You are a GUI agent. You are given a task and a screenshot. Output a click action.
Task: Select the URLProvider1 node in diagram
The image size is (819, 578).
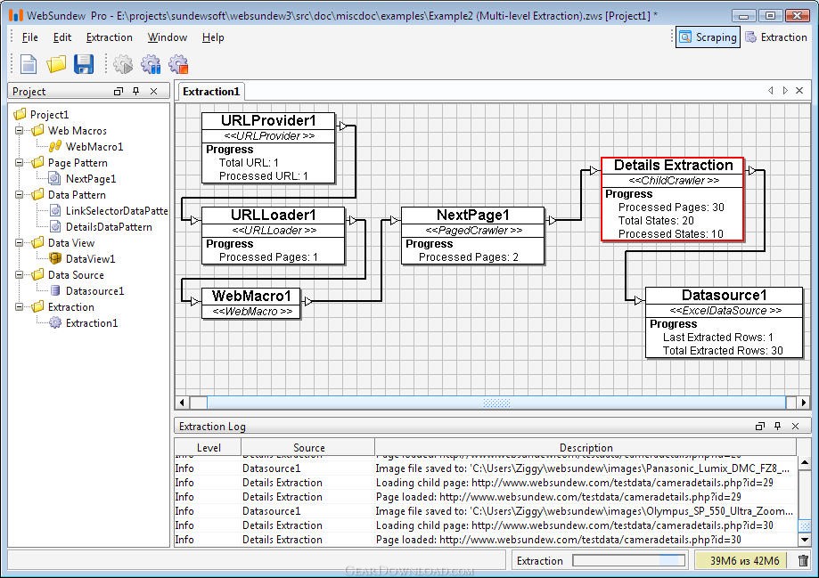268,148
